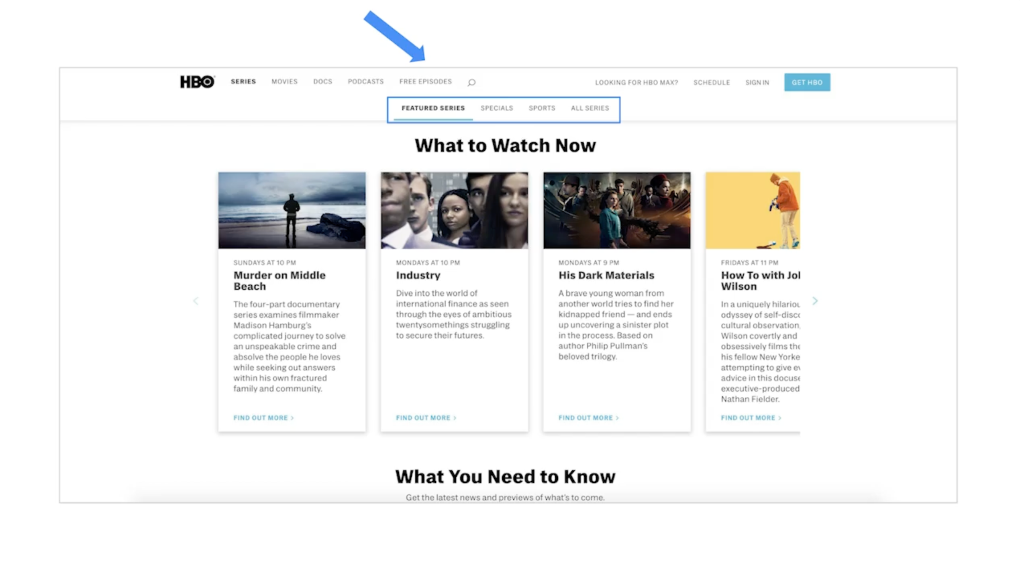Open the His Dark Materials thumbnail
Image resolution: width=1020 pixels, height=569 pixels.
coord(617,210)
